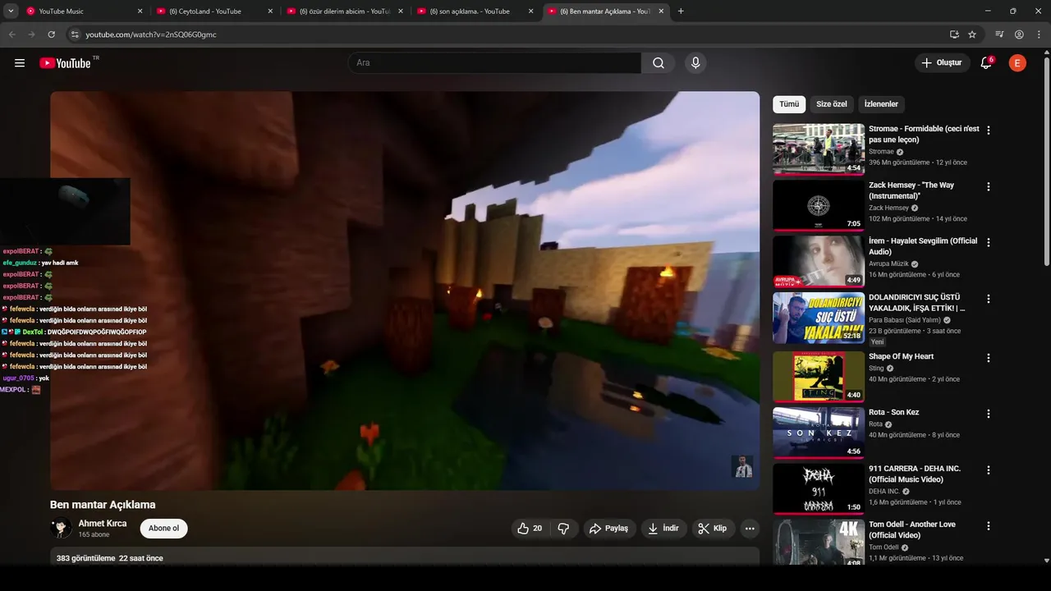This screenshot has width=1051, height=591.
Task: Open options for the 911 CARRERA video
Action: click(989, 470)
